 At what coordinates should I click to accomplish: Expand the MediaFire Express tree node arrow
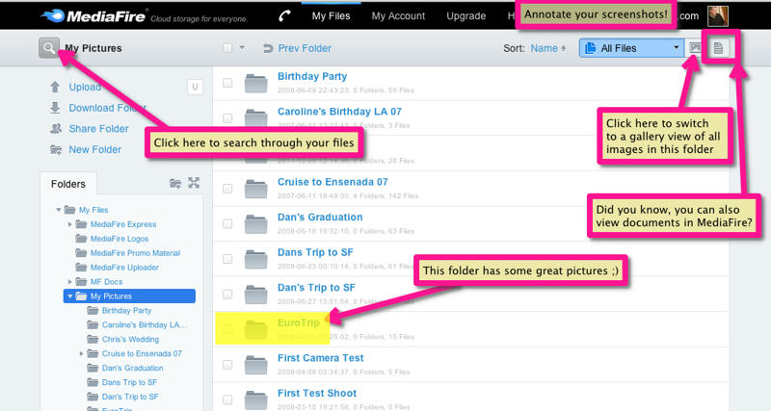pos(69,224)
